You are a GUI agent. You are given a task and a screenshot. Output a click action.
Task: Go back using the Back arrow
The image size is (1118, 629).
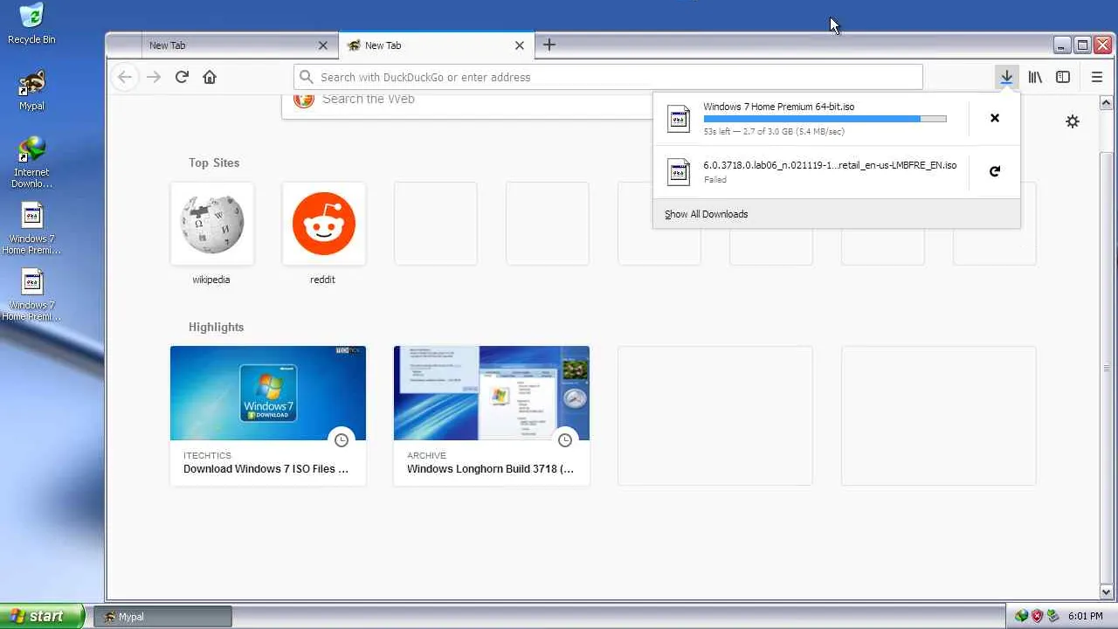pyautogui.click(x=125, y=77)
